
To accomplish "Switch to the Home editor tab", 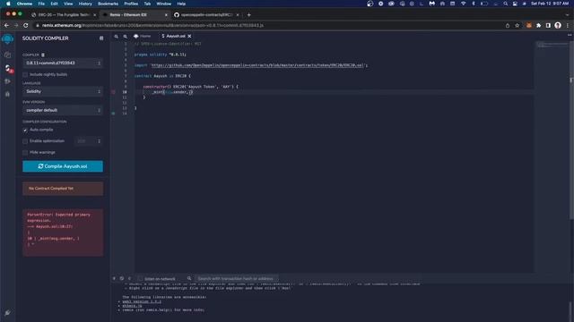I will point(142,36).
